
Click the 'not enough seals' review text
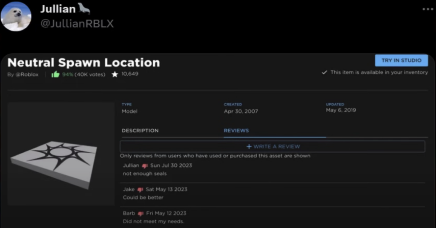[x=145, y=174]
